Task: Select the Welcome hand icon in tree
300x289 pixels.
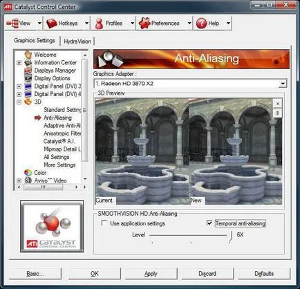Action: point(28,55)
